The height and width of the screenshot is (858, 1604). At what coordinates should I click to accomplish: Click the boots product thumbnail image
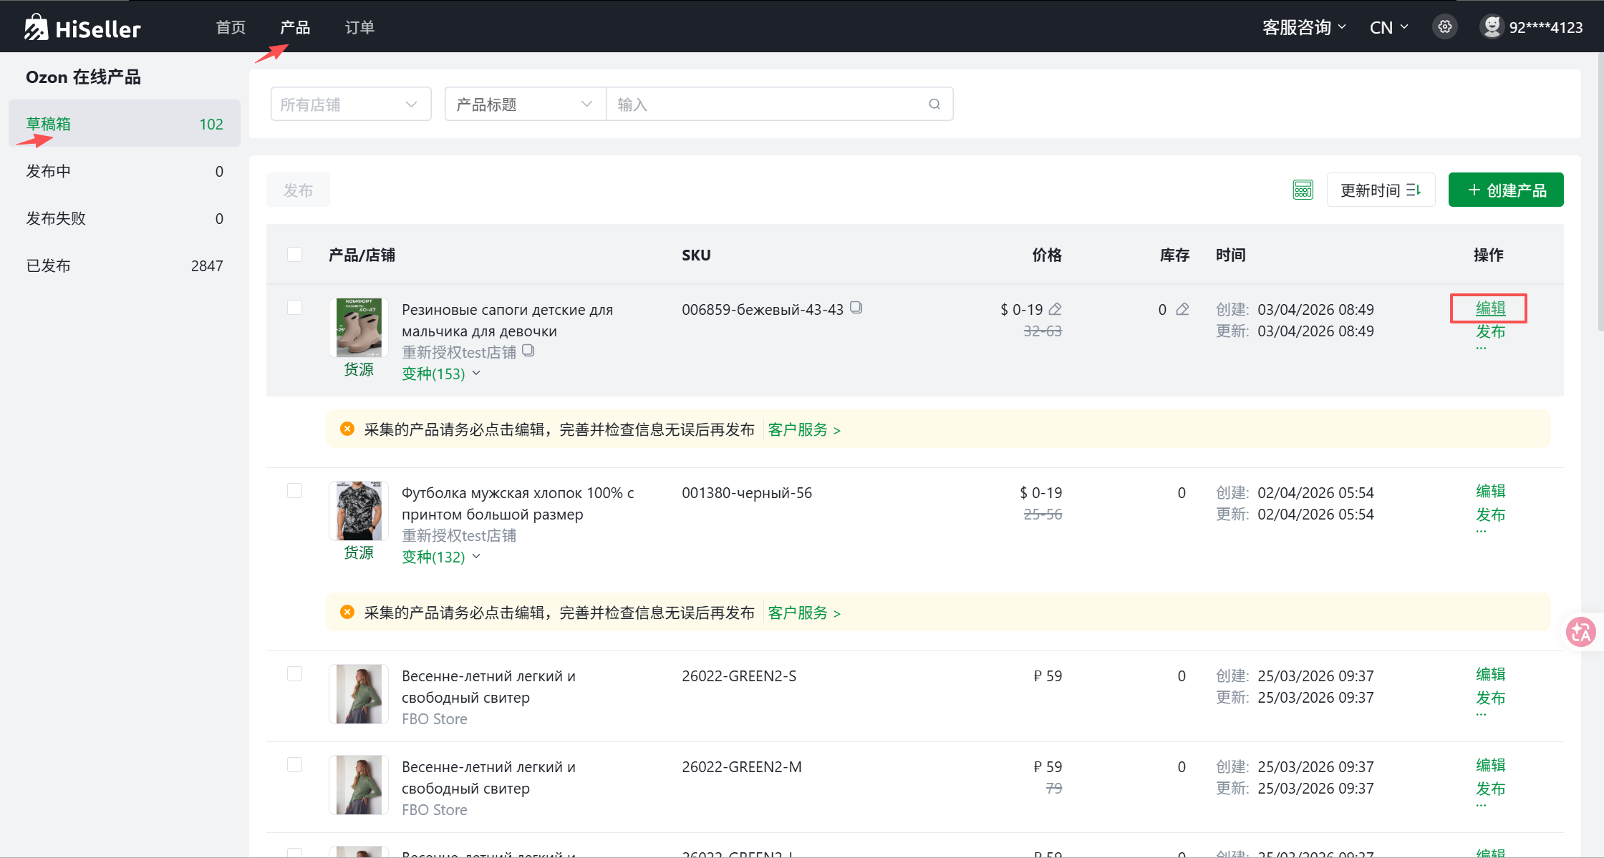359,327
